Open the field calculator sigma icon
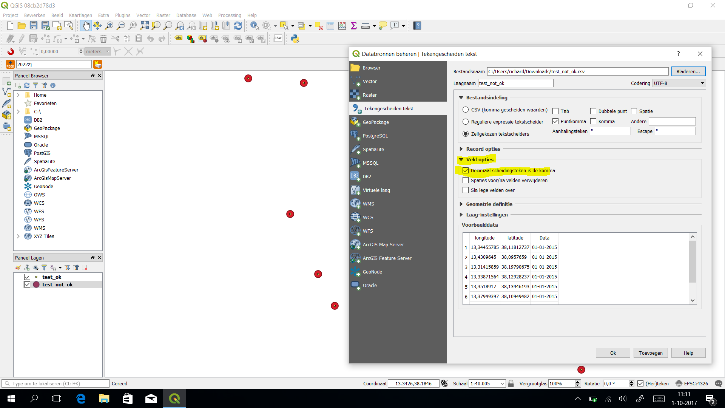This screenshot has height=408, width=725. click(354, 26)
